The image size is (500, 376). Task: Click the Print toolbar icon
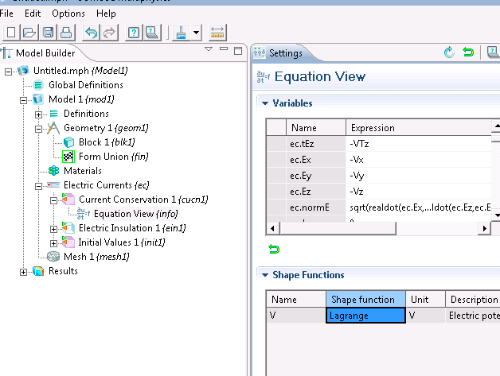click(65, 33)
